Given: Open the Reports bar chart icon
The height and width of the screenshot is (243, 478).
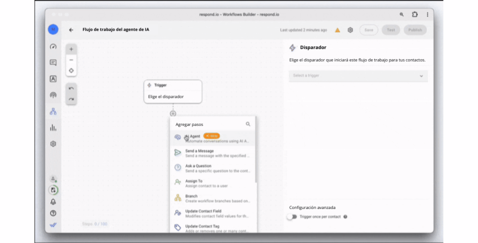Looking at the screenshot, I should click(53, 128).
